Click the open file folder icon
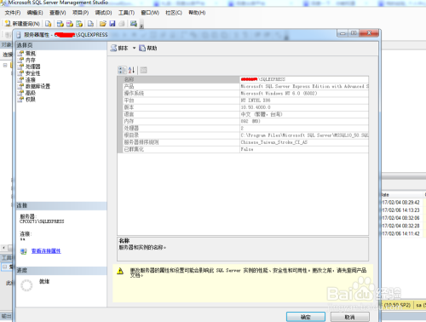Image resolution: width=426 pixels, height=322 pixels. [x=103, y=24]
